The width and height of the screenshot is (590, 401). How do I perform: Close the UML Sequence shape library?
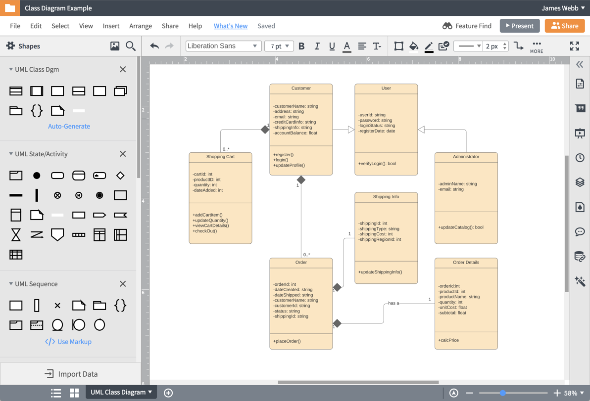pos(123,284)
